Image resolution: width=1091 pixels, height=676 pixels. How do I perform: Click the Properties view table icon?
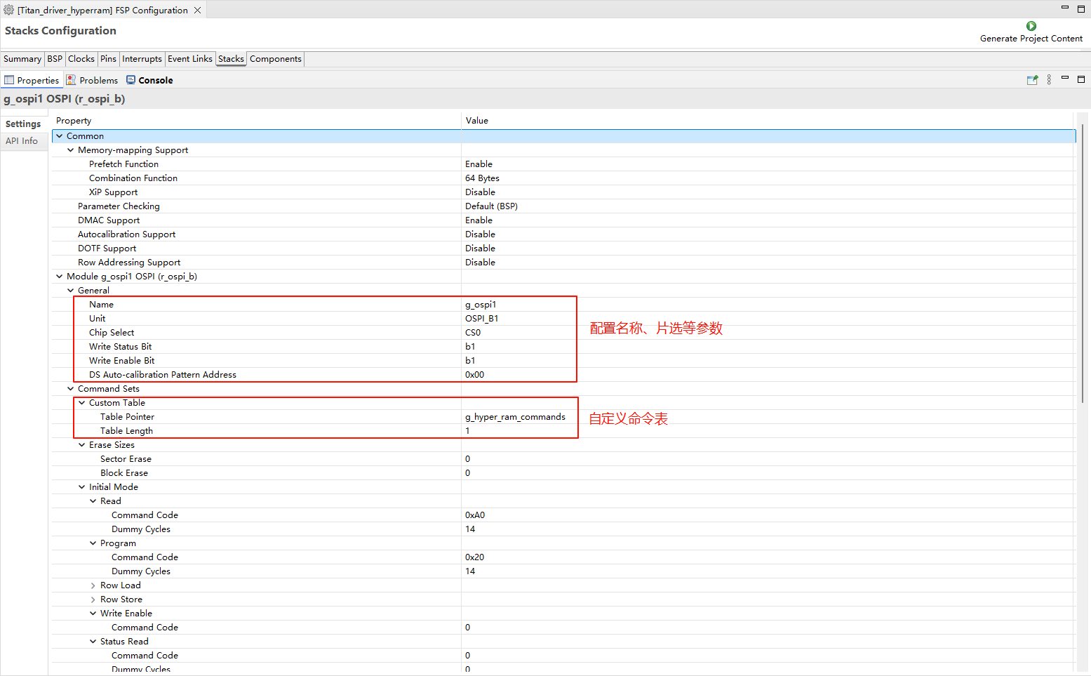coord(9,80)
